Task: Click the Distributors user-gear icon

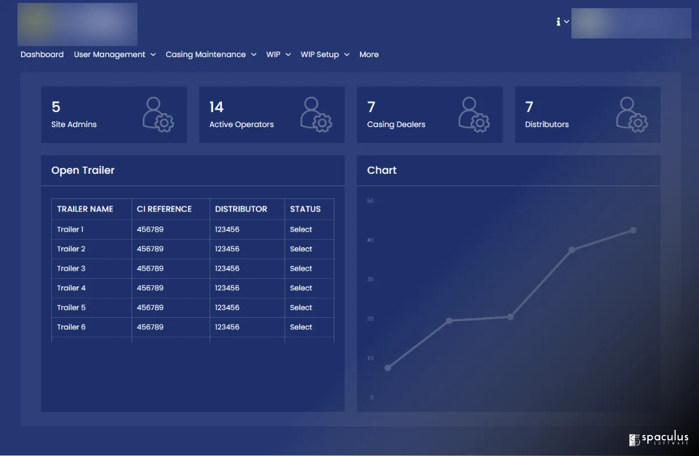Action: [x=632, y=114]
